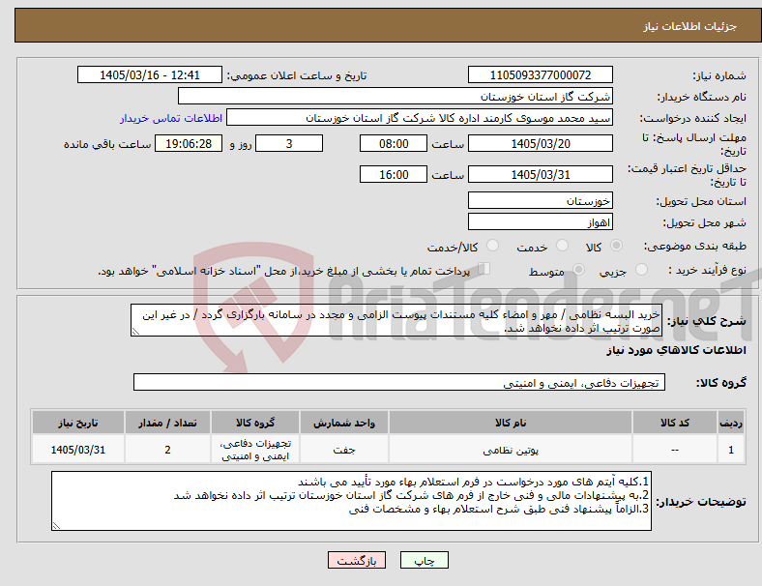Select the متوسط purchase type radio

(578, 270)
